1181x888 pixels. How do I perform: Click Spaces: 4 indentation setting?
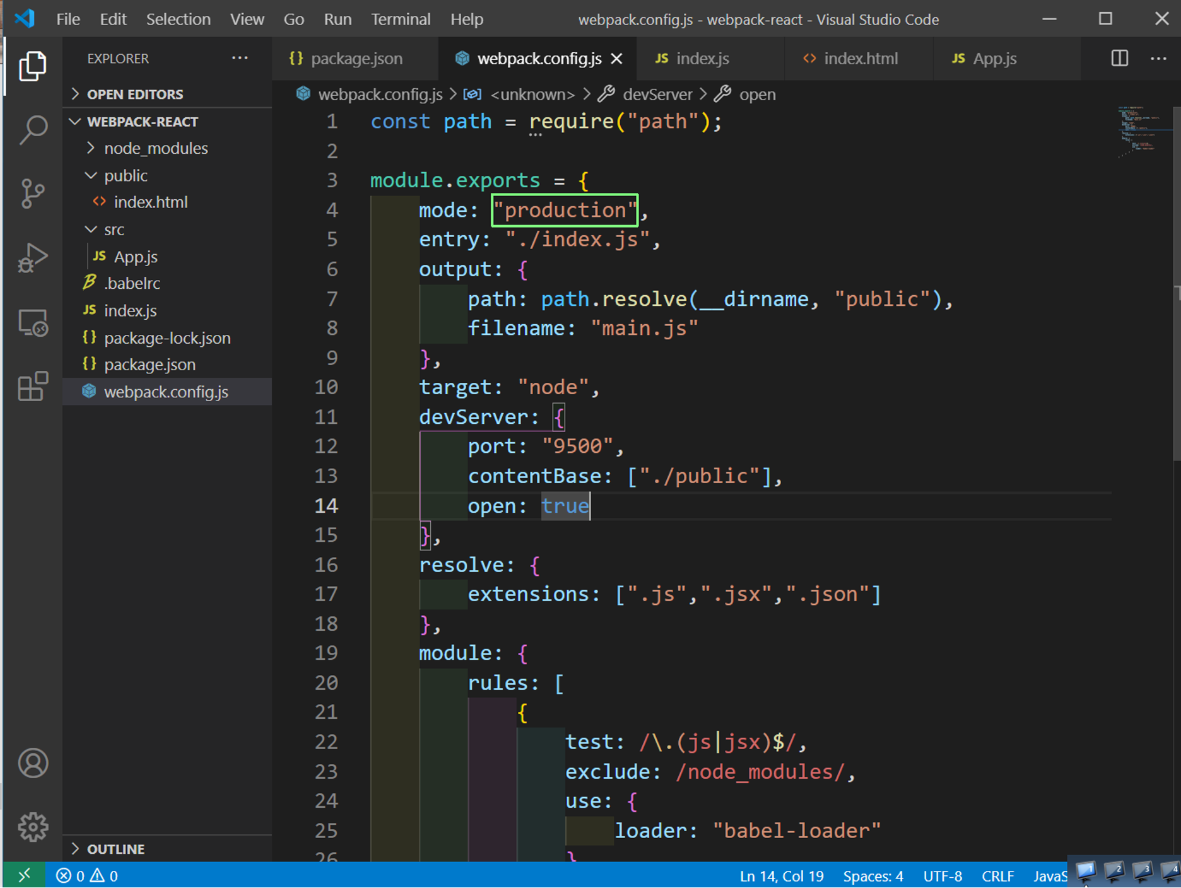point(873,876)
